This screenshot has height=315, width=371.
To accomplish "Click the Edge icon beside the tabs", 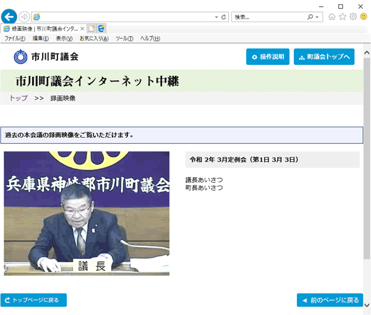I will [101, 29].
